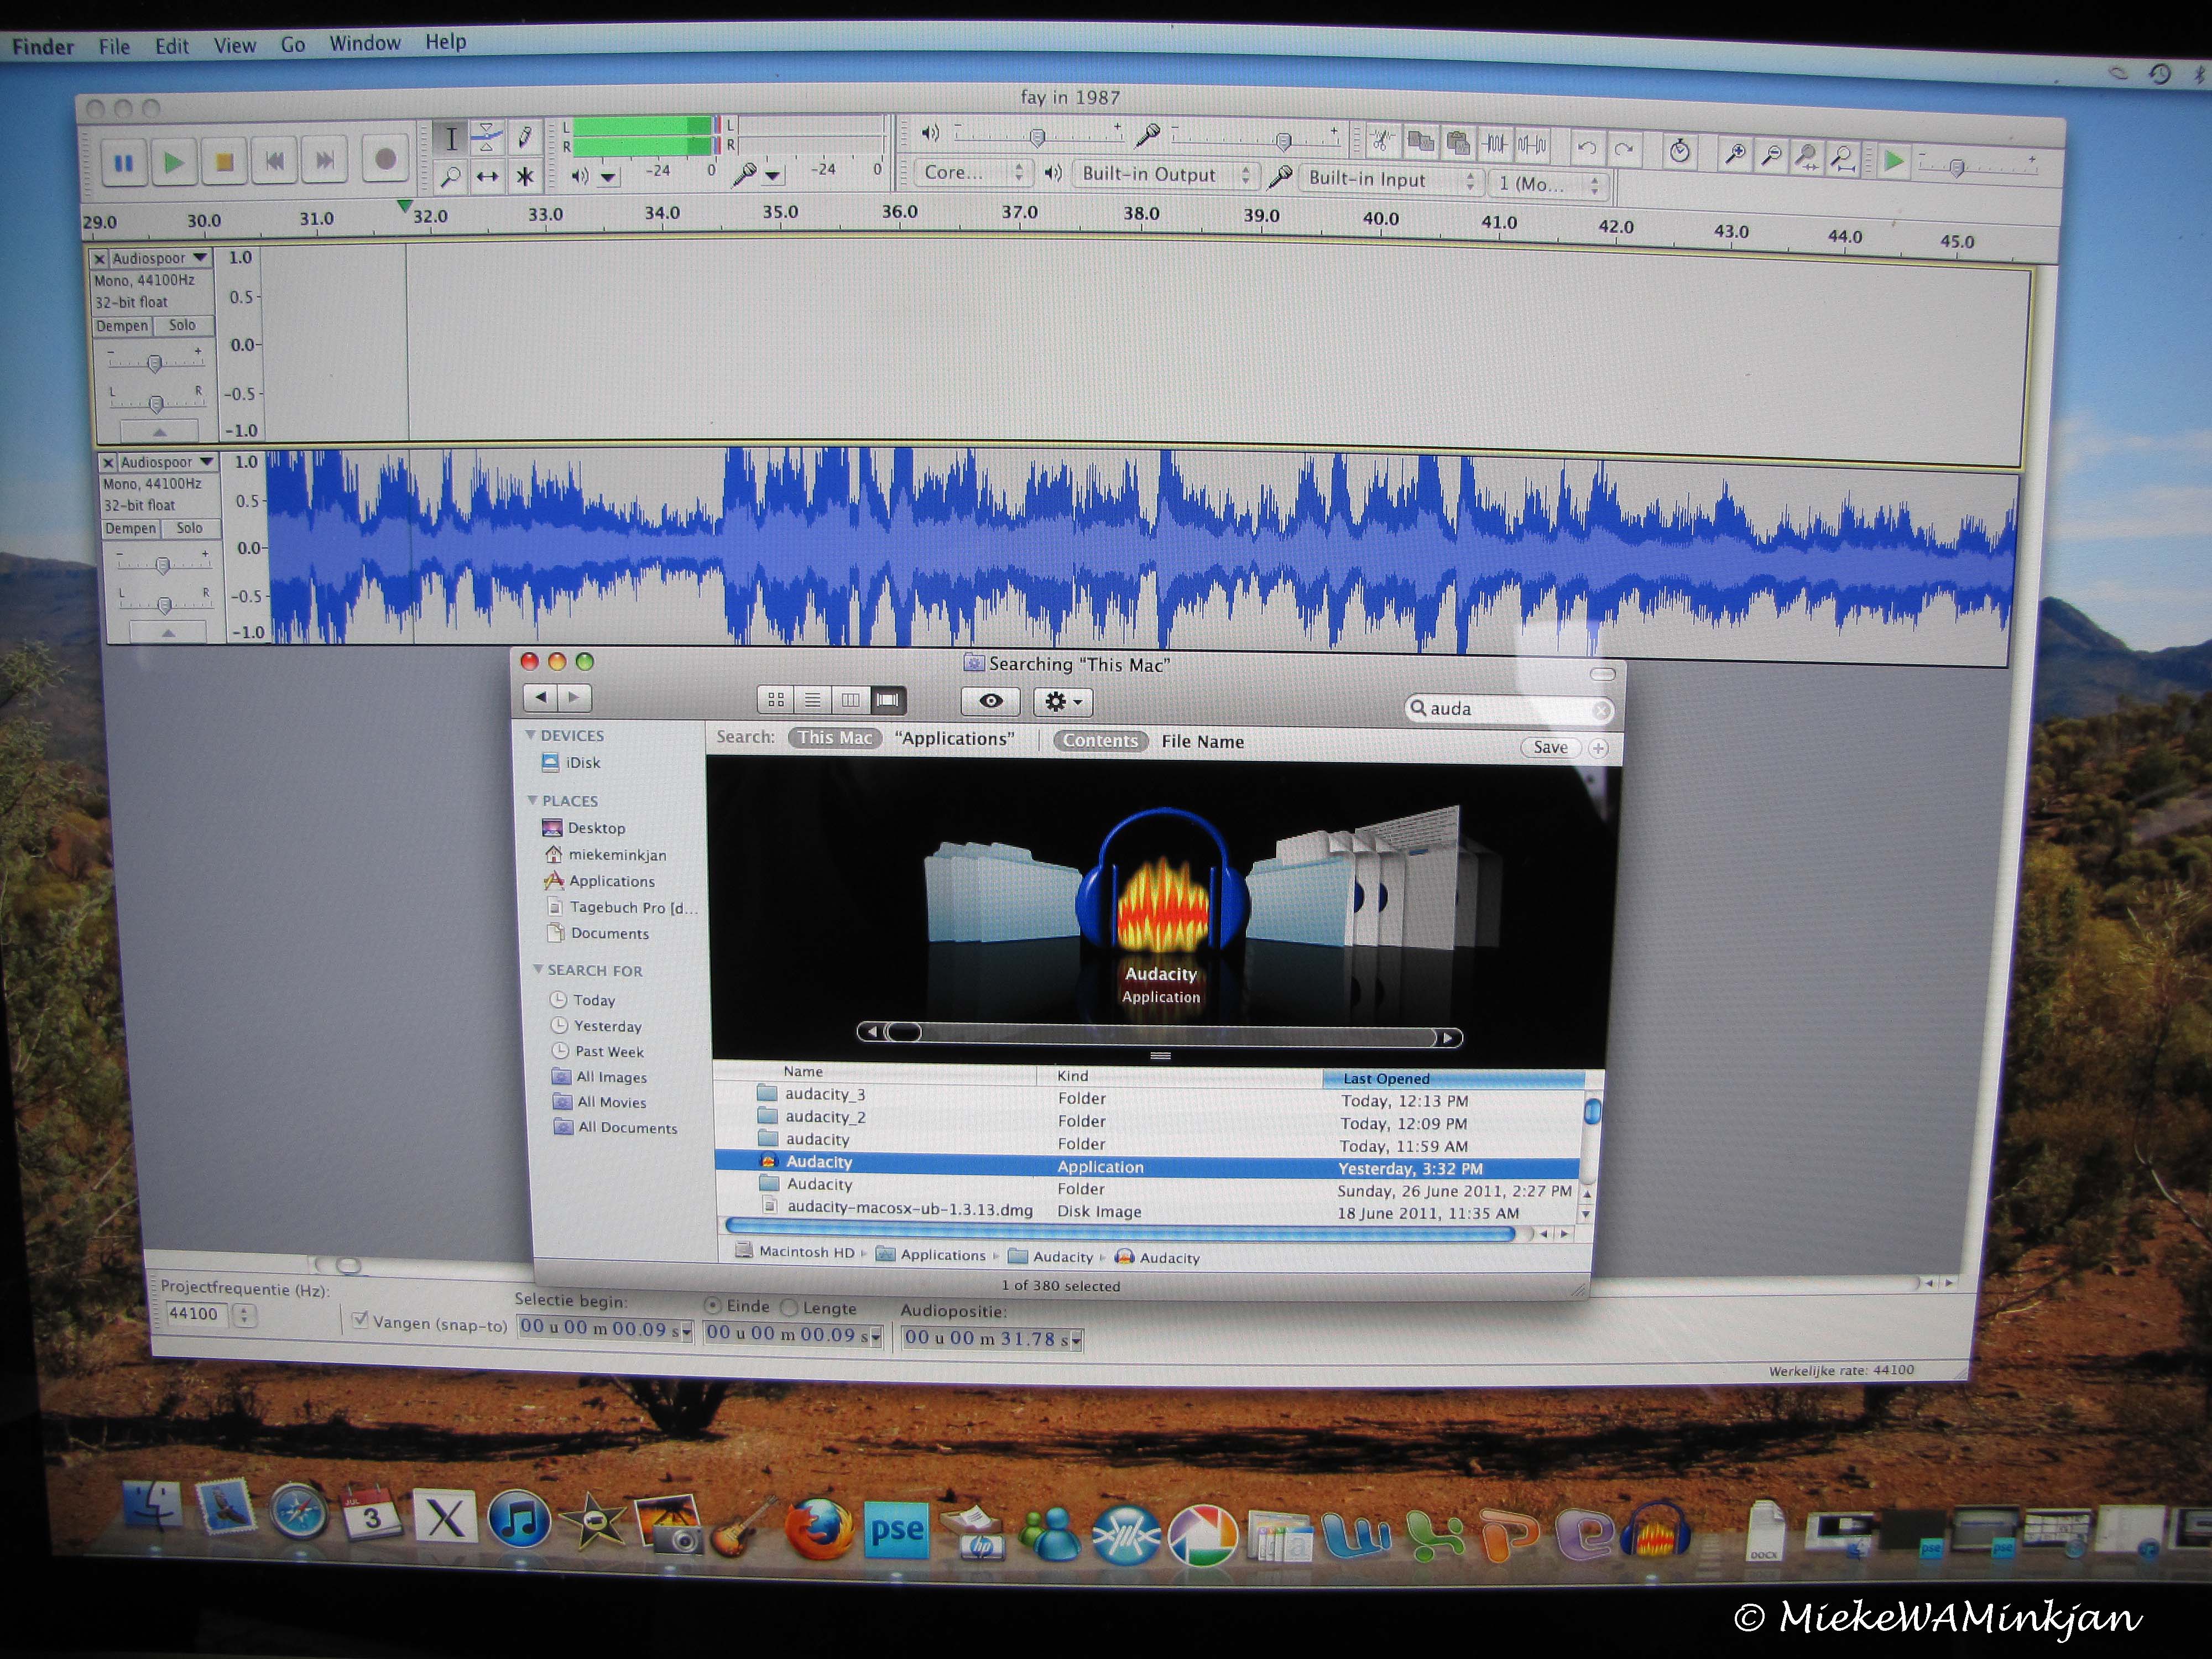
Task: Click the Sync-Lock clock icon
Action: tap(1680, 151)
